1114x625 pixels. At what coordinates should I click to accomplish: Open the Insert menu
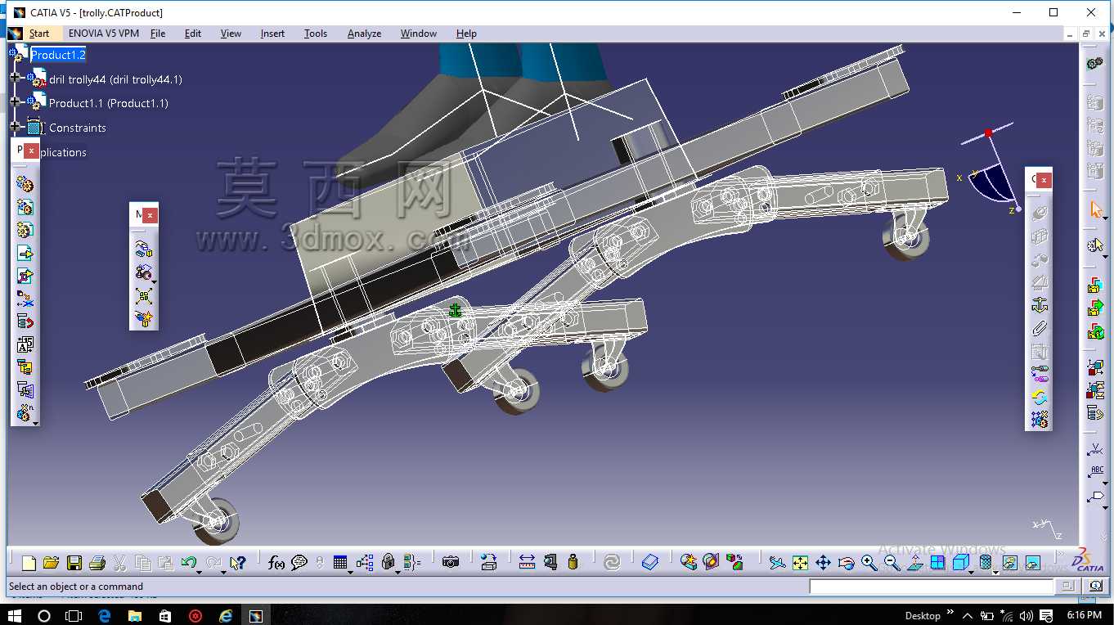pos(272,34)
